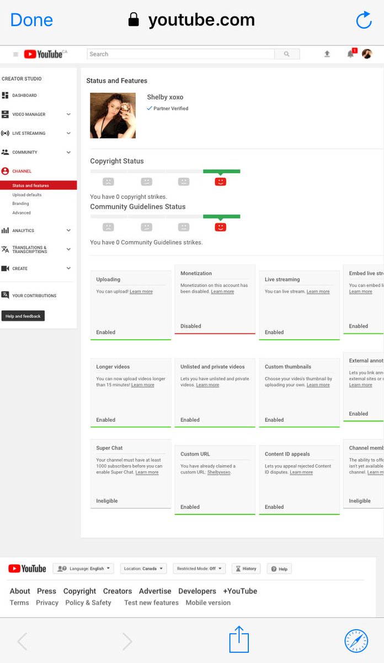Click the first sad face under Copyright Status
Viewport: 384px width, 663px height.
[108, 181]
